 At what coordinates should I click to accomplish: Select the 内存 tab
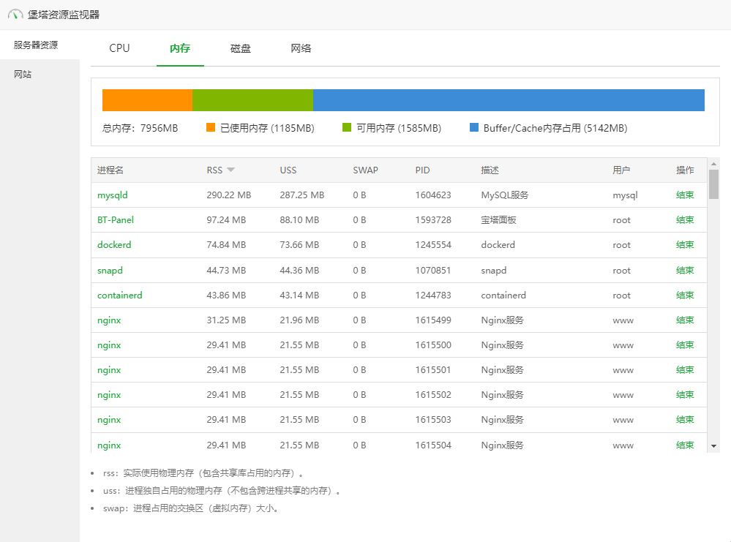tap(180, 48)
